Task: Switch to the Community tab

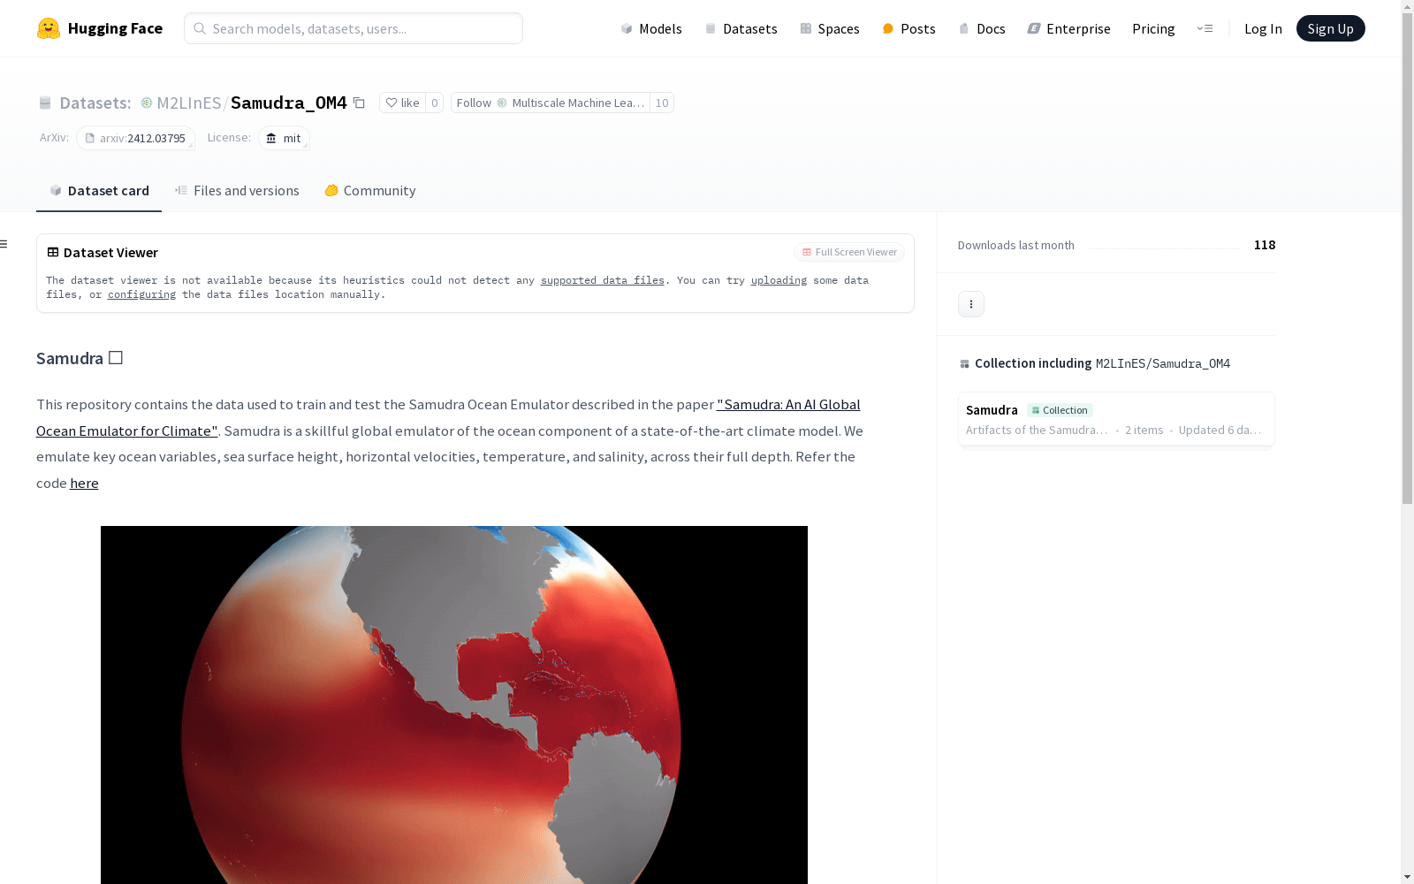Action: click(369, 190)
